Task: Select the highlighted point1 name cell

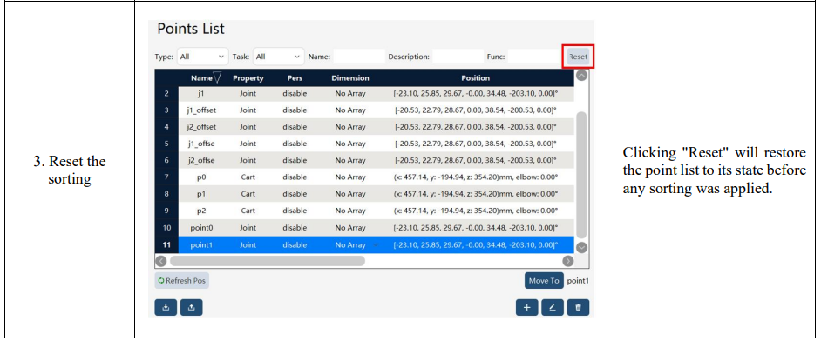Action: point(201,244)
